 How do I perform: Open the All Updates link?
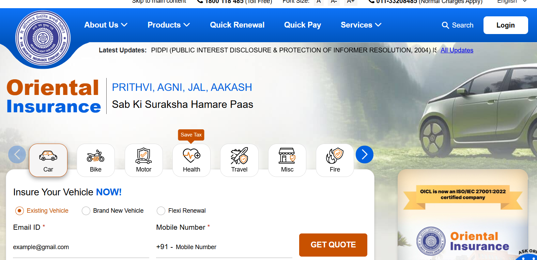point(457,50)
